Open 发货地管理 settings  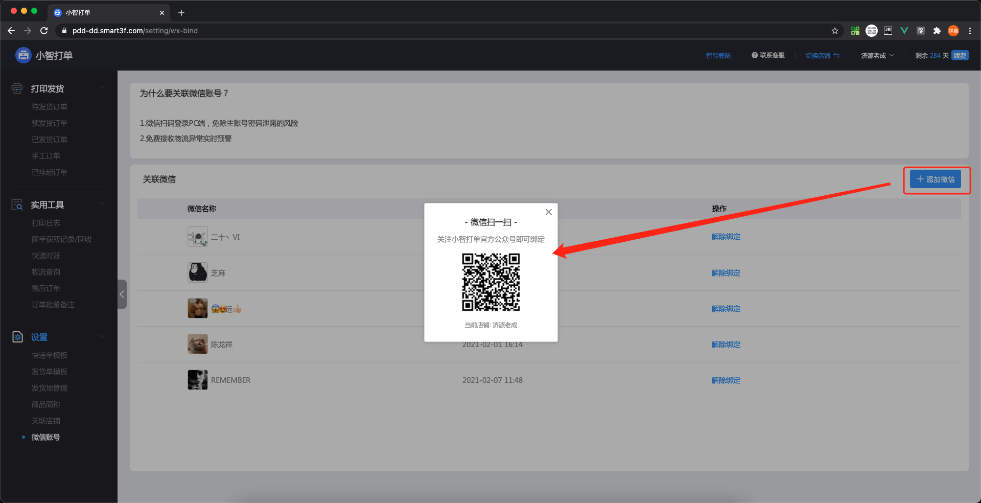pyautogui.click(x=50, y=388)
